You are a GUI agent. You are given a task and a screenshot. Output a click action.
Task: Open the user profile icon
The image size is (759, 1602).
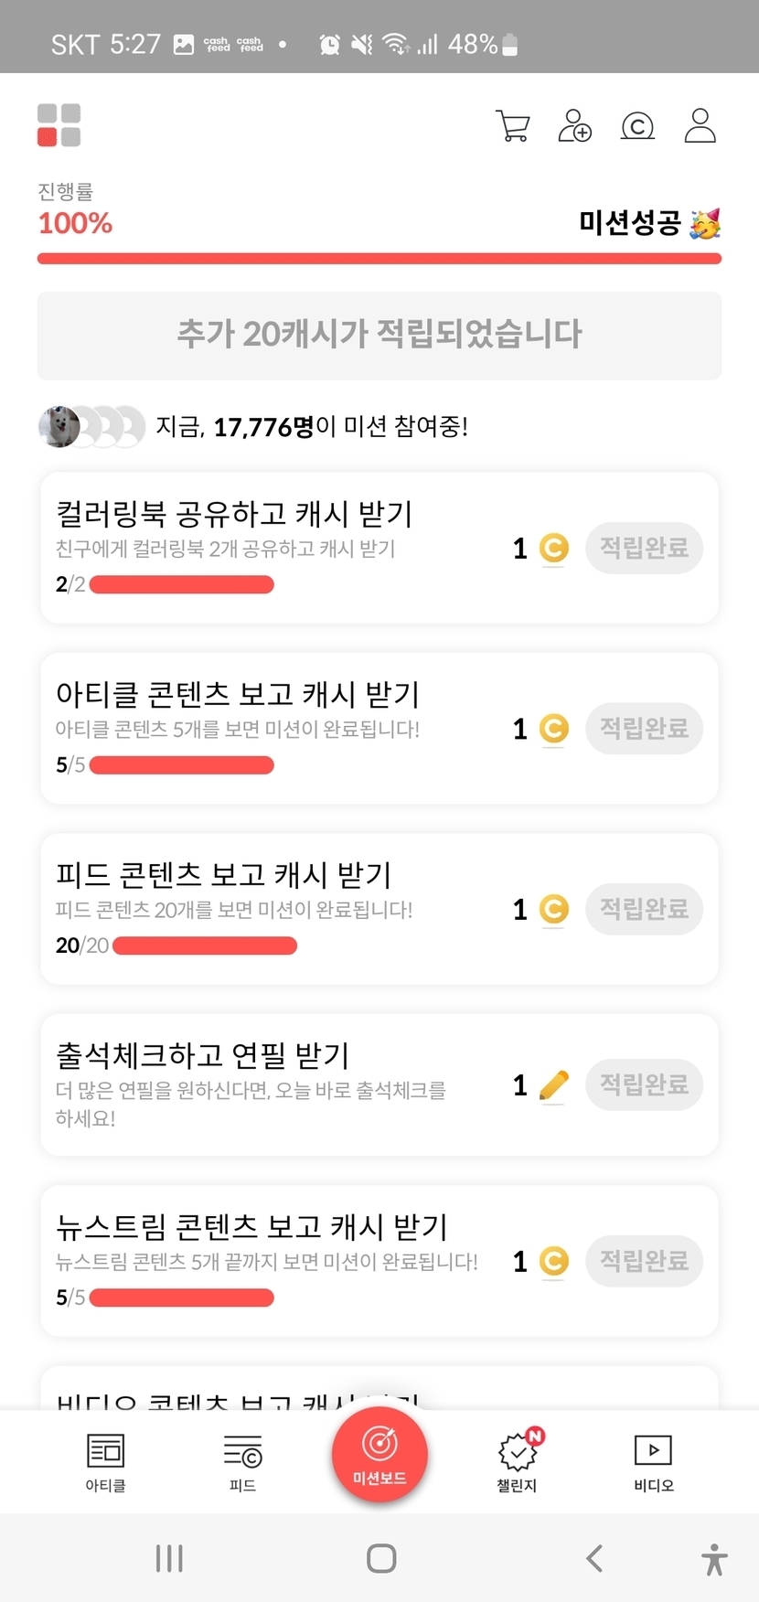click(x=700, y=126)
